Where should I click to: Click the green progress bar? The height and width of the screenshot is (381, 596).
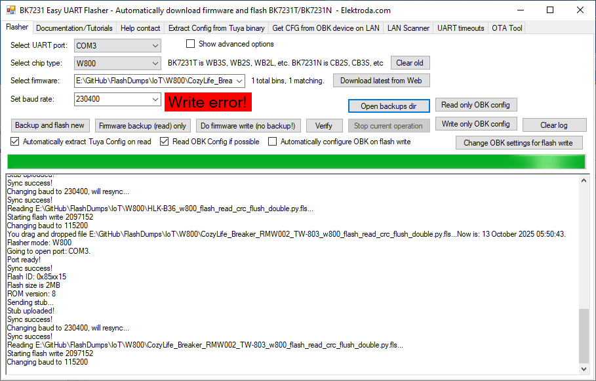[x=296, y=161]
